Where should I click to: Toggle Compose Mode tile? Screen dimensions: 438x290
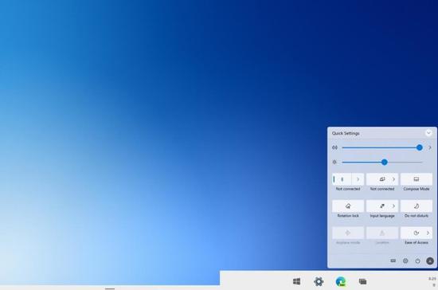click(416, 179)
